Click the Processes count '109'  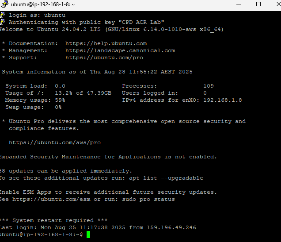209,86
